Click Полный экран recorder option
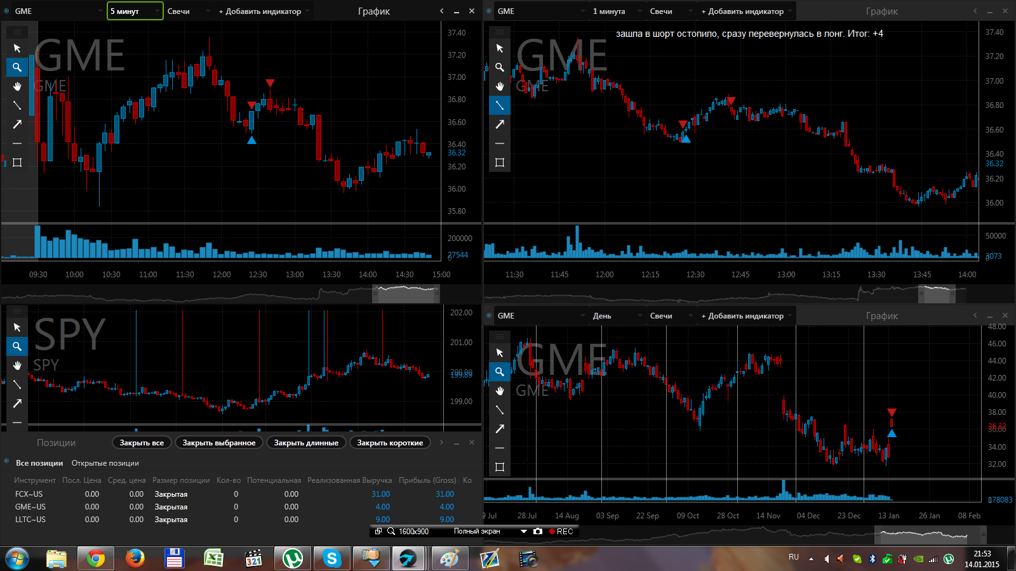 coord(477,531)
